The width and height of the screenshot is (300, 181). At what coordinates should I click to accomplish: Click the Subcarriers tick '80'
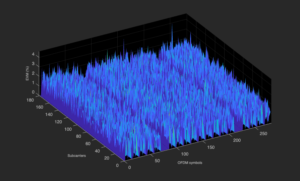tap(78, 136)
